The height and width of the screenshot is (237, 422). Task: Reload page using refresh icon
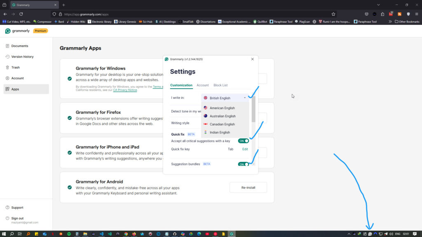pyautogui.click(x=21, y=14)
